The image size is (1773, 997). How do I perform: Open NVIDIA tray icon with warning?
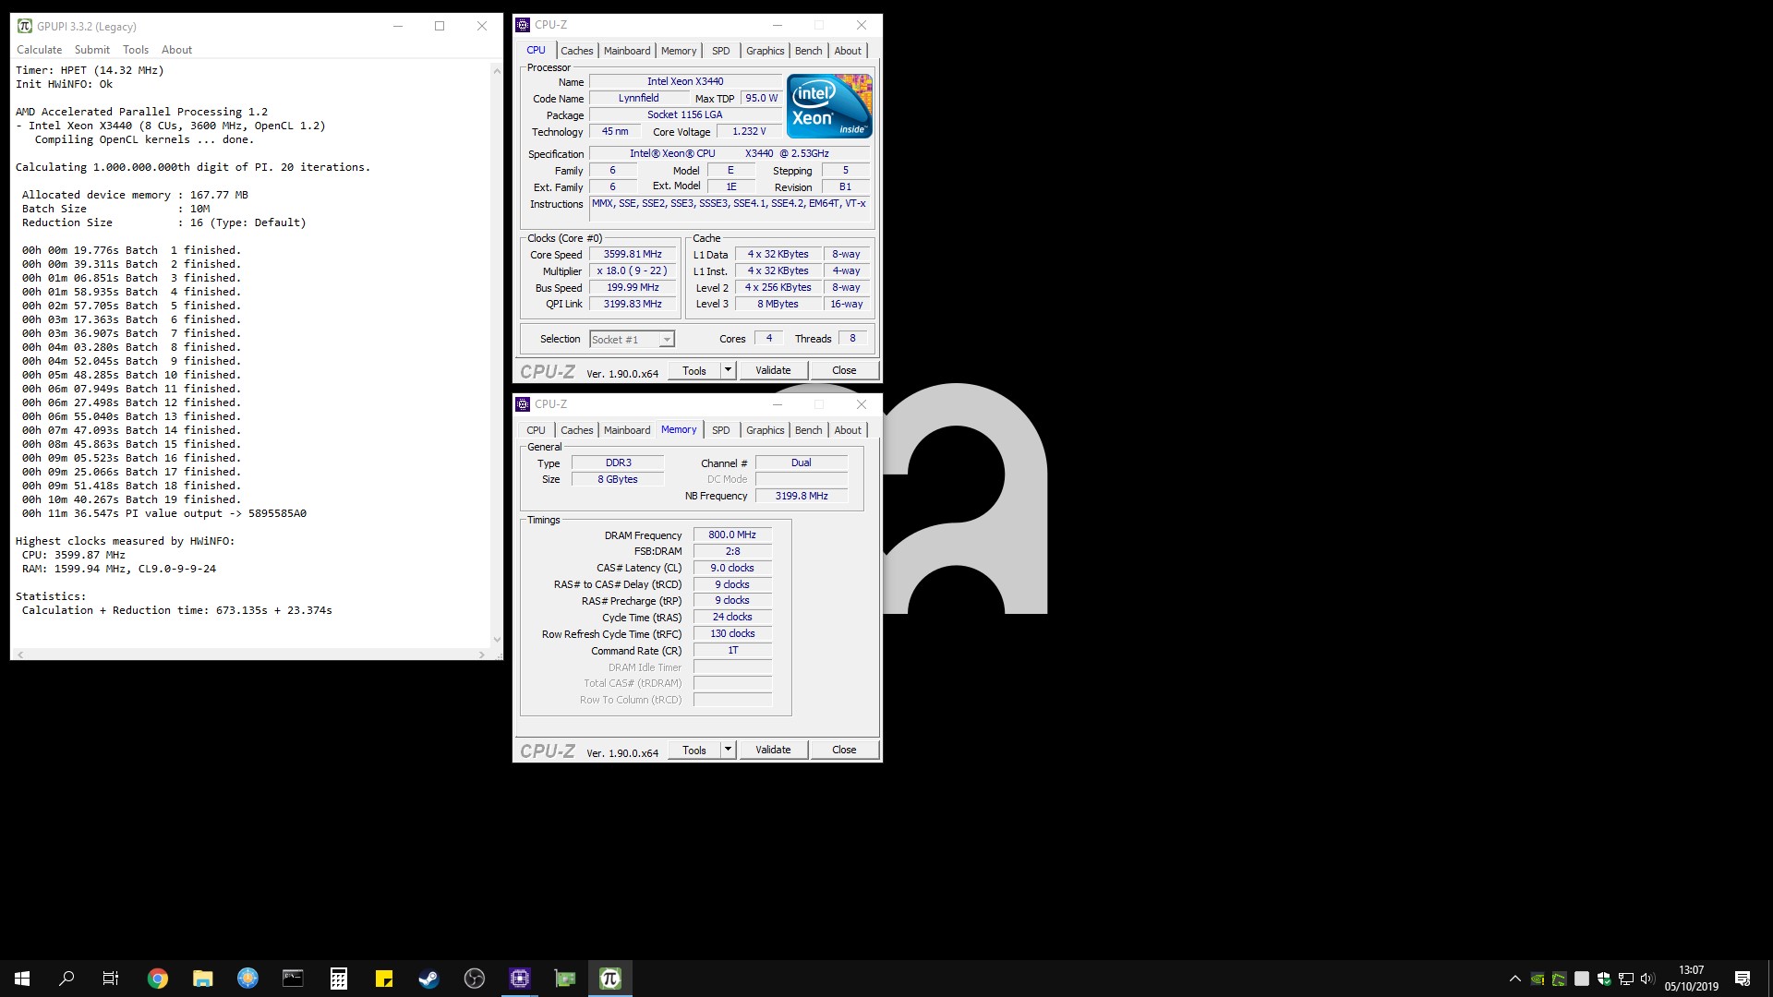pos(1538,979)
